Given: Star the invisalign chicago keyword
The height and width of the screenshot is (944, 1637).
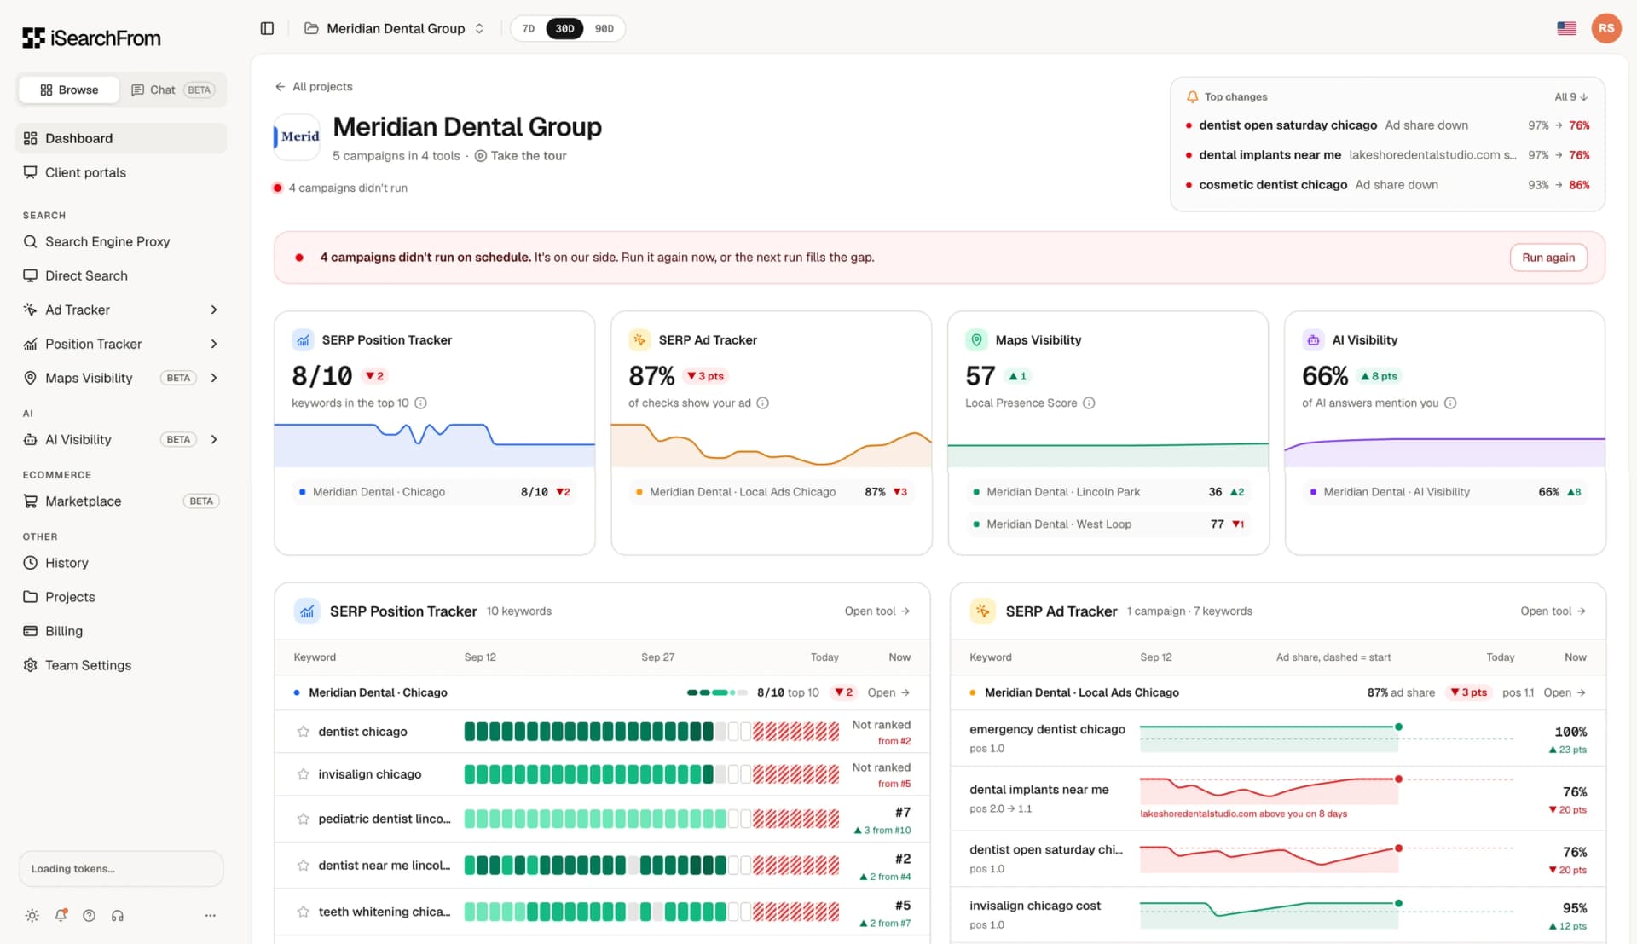Looking at the screenshot, I should tap(303, 774).
